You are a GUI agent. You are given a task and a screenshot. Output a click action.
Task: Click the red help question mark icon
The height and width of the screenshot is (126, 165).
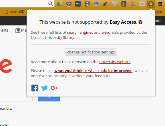(x=140, y=22)
